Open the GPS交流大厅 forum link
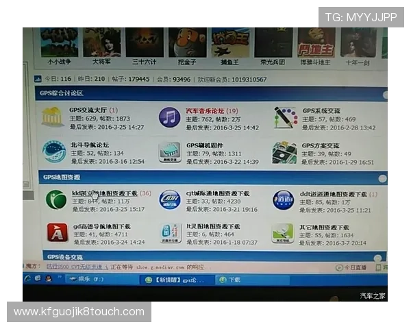The width and height of the screenshot is (411, 329). 88,110
